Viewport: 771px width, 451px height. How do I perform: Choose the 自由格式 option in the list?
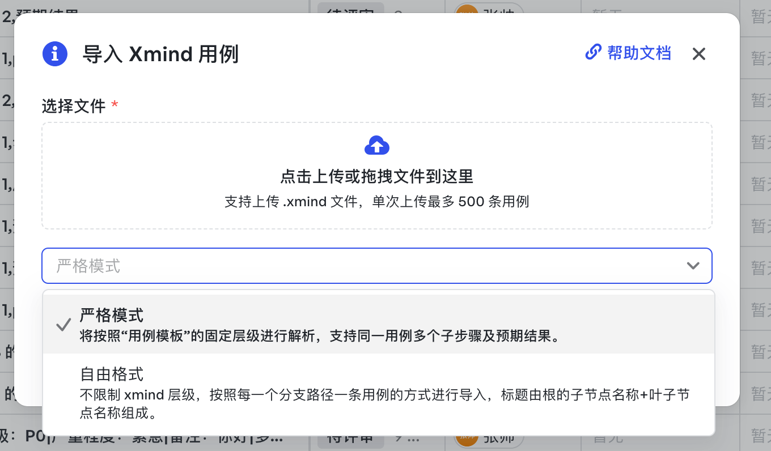pyautogui.click(x=379, y=393)
